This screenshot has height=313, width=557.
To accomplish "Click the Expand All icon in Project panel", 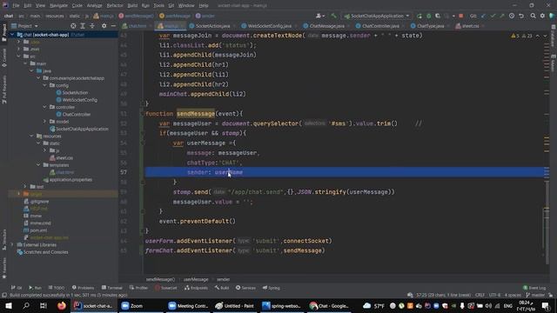I will tap(83, 26).
